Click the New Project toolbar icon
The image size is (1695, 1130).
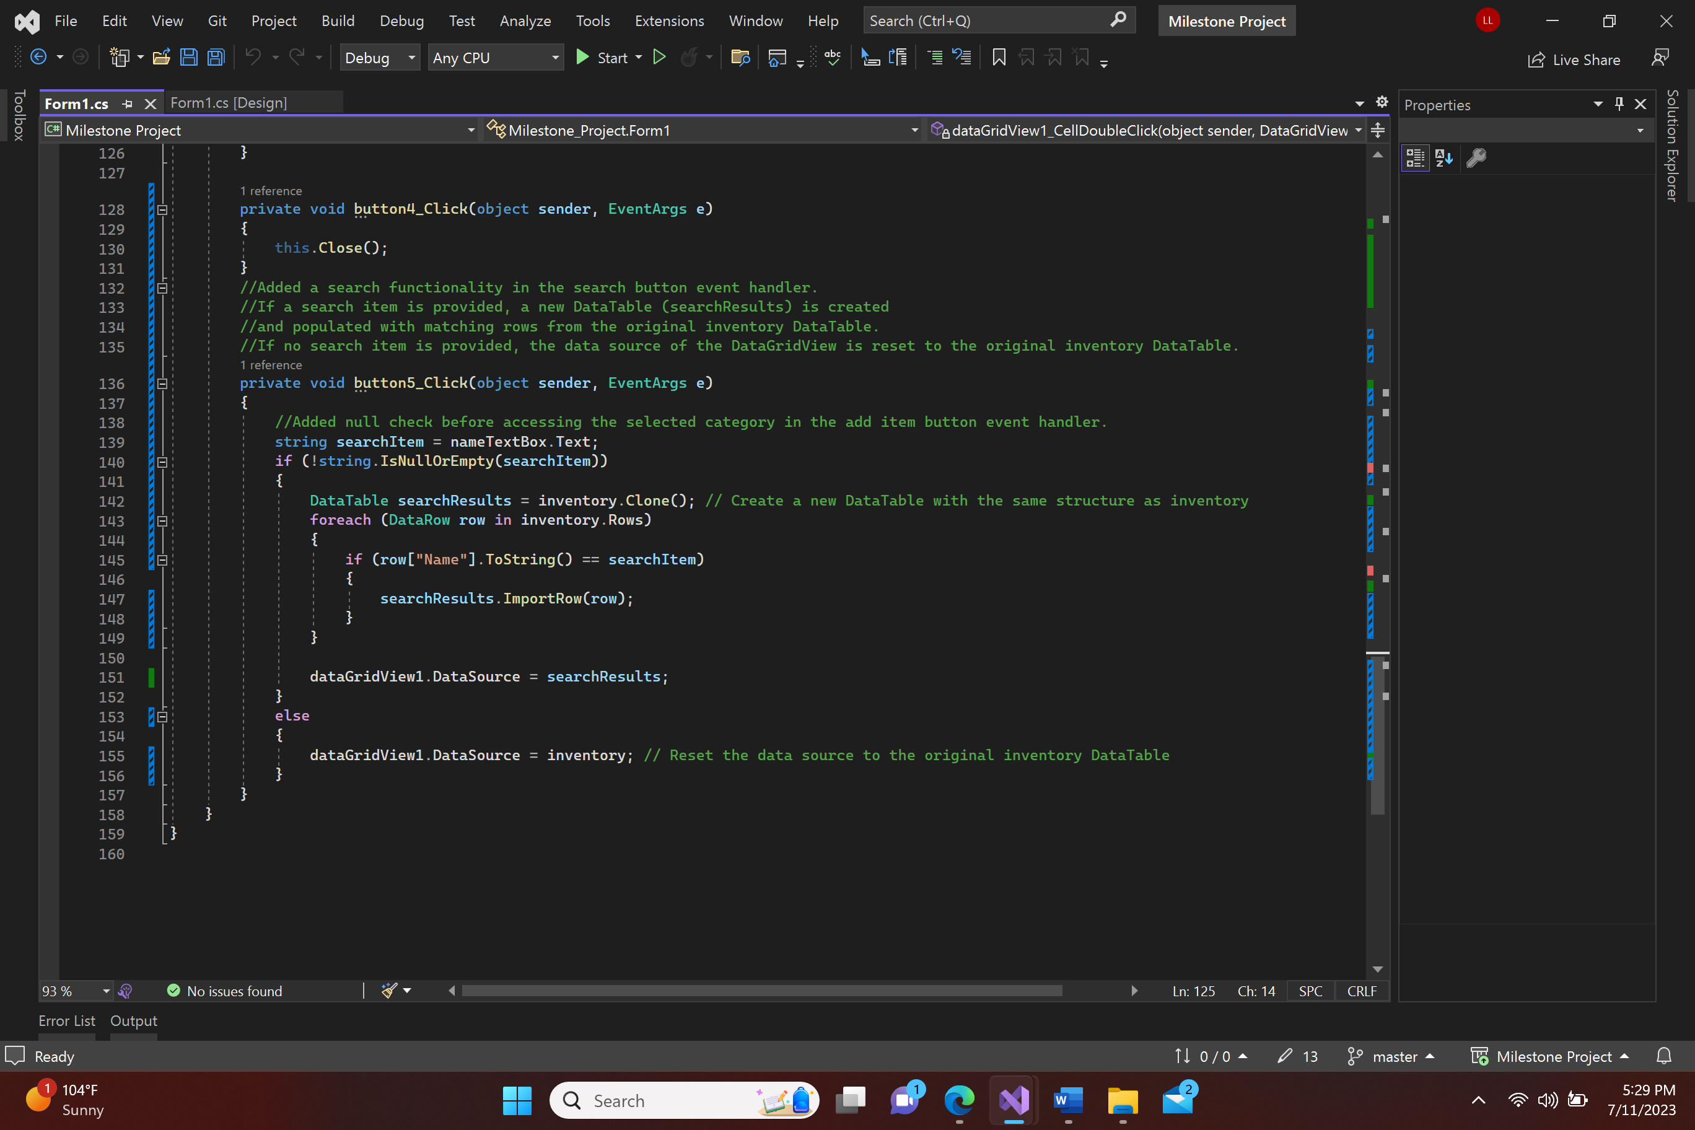point(119,58)
